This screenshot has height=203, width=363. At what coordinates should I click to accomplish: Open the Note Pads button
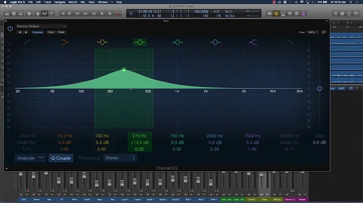tap(342, 14)
